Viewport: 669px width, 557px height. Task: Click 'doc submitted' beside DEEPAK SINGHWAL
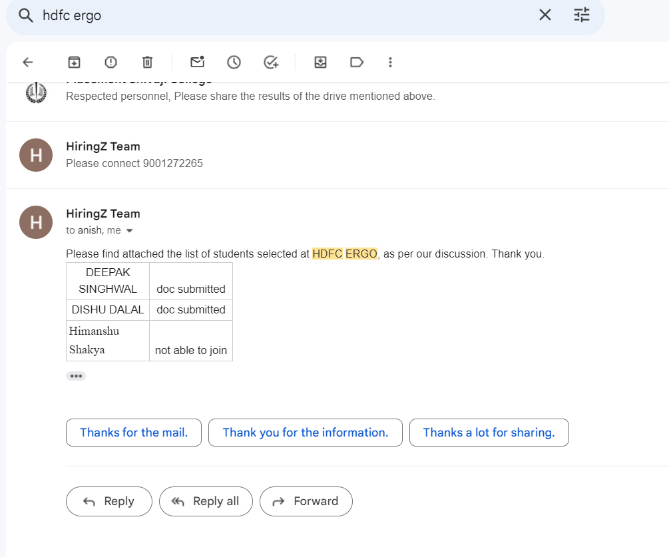(191, 281)
